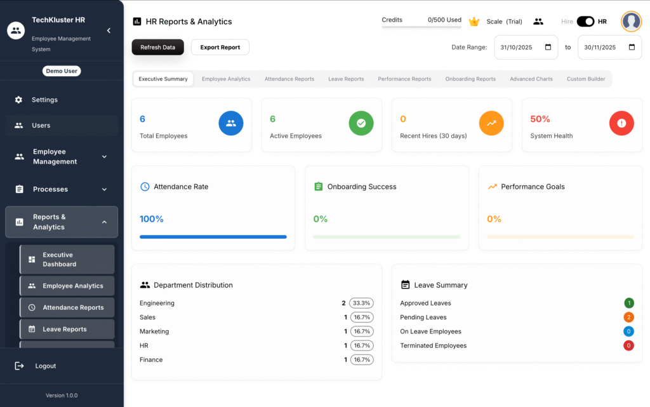Open the Custom Builder tab
This screenshot has height=407, width=650.
(x=586, y=79)
